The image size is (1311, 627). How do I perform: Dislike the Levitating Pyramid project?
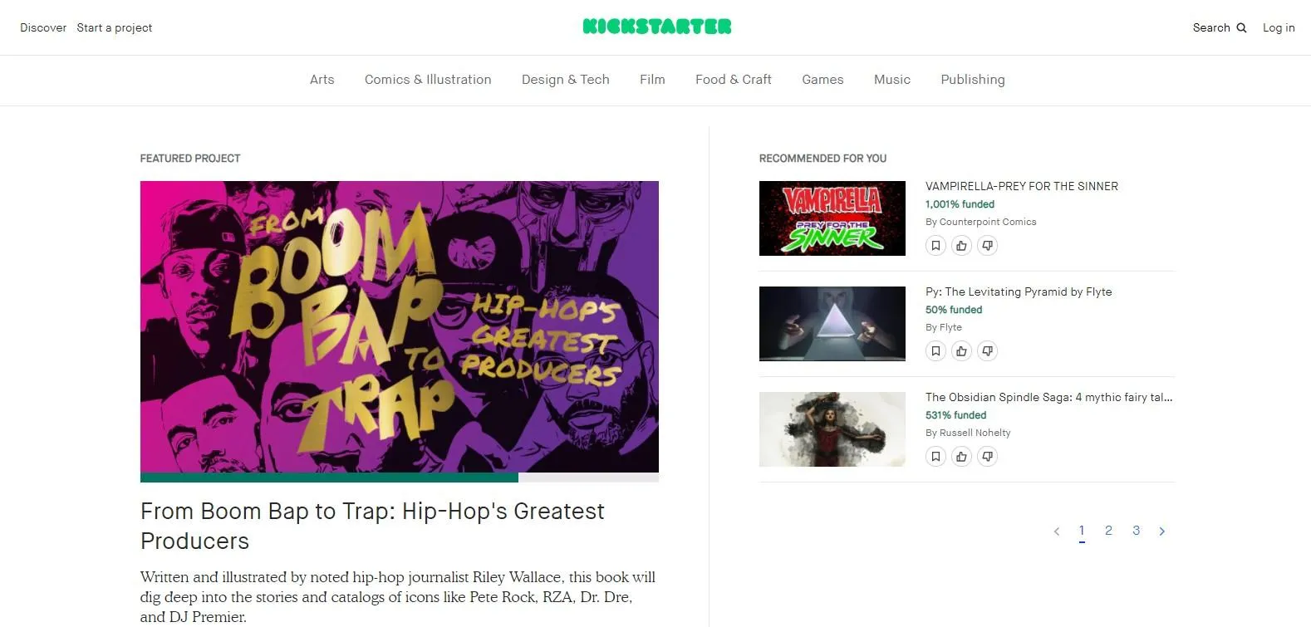point(987,351)
